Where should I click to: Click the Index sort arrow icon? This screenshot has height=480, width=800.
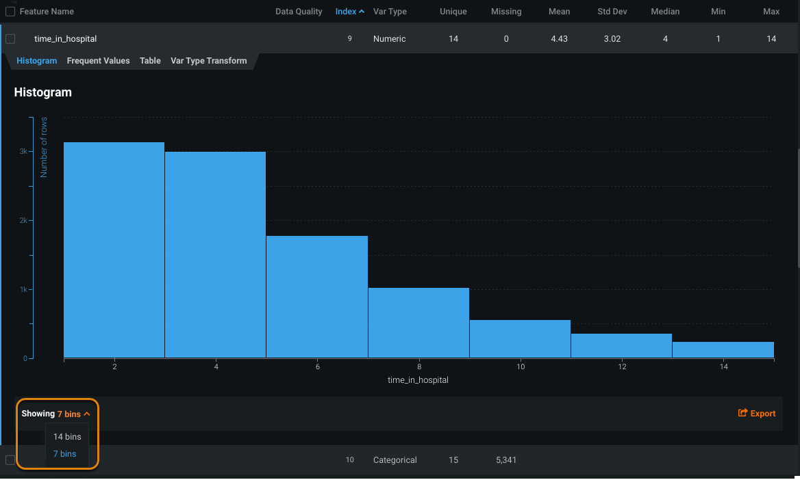[362, 12]
